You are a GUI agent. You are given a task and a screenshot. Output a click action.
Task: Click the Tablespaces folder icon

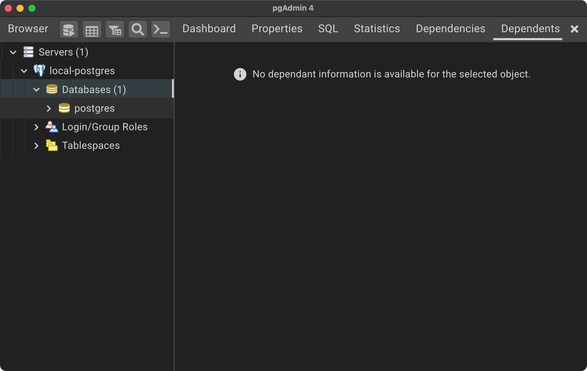point(52,145)
